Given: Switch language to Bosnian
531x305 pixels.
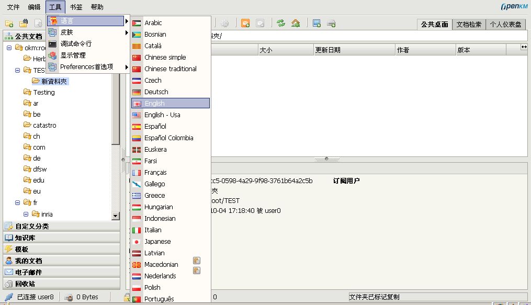Looking at the screenshot, I should [171, 34].
